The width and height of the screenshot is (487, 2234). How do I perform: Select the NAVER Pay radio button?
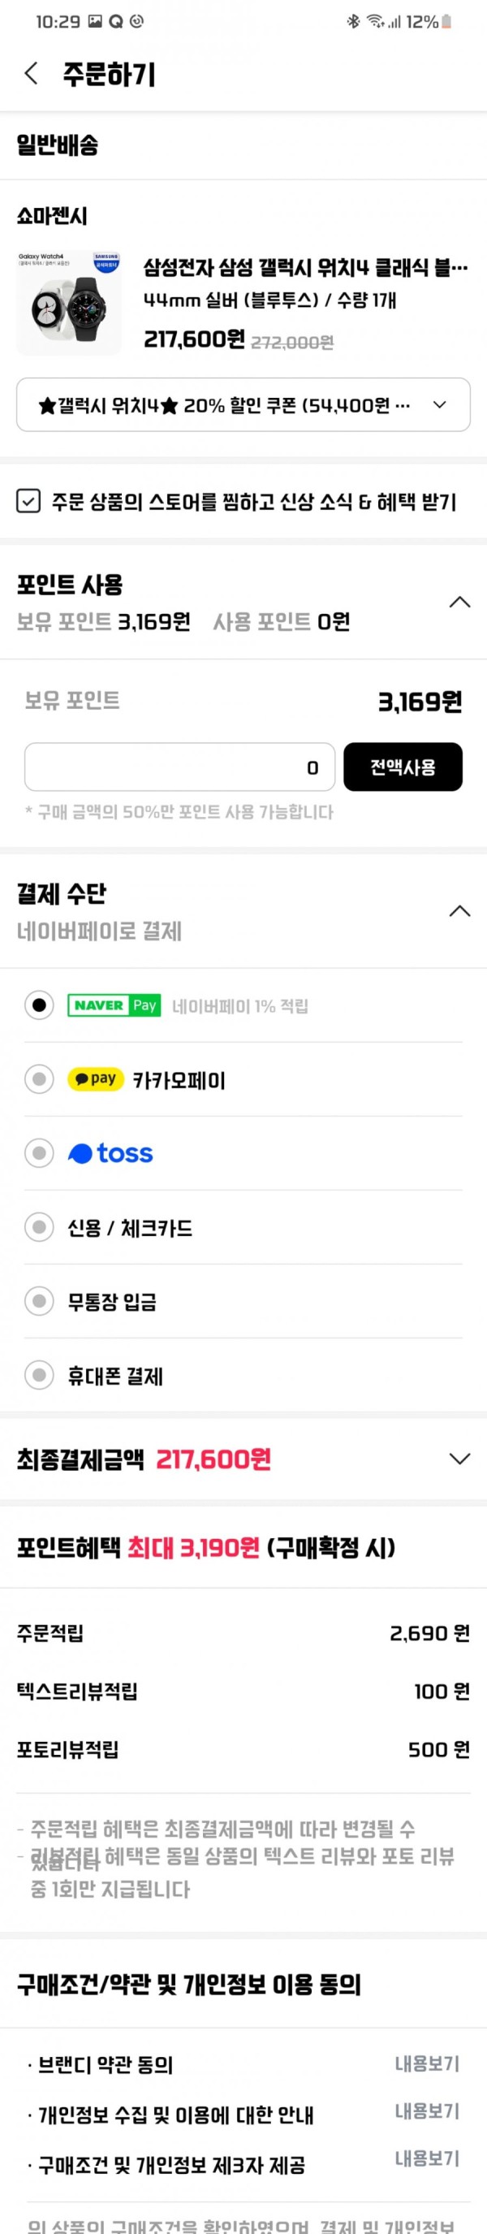[39, 1005]
